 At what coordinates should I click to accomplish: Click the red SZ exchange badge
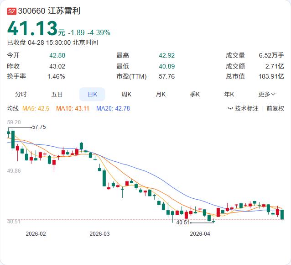[x=11, y=11]
